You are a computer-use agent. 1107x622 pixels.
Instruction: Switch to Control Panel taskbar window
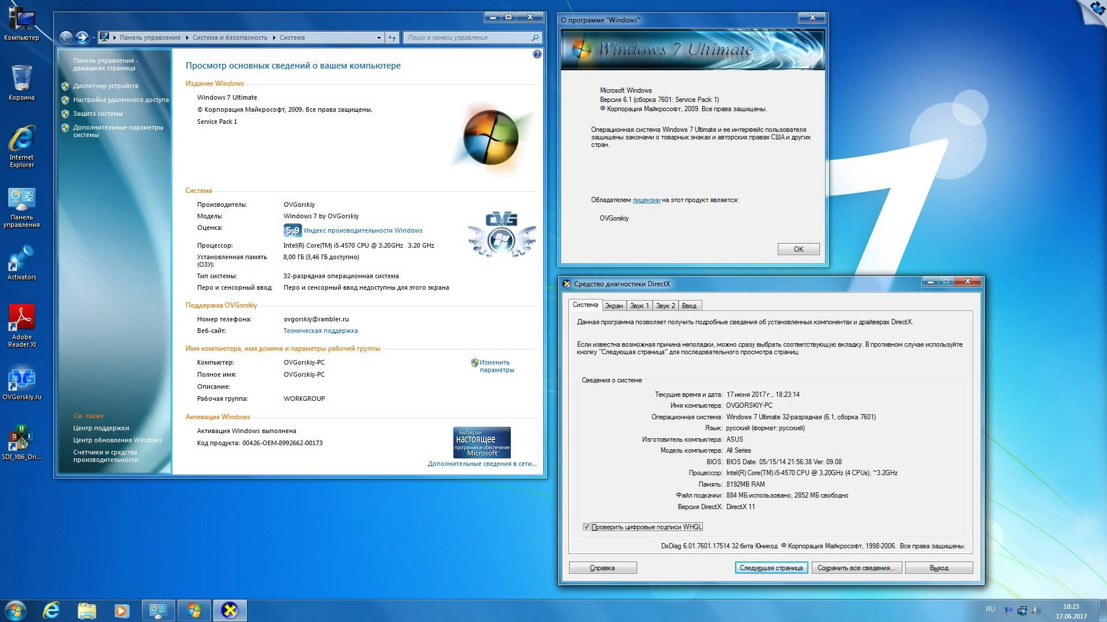[159, 610]
